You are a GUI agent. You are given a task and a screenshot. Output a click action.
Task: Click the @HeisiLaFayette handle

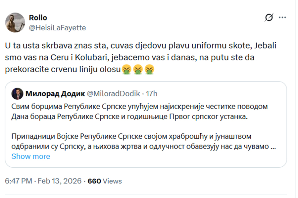point(57,28)
